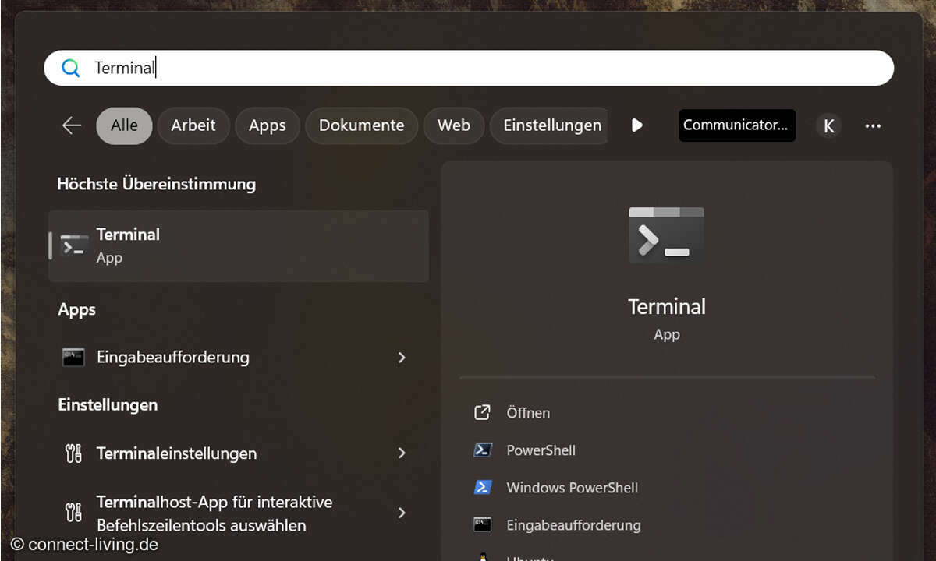Image resolution: width=936 pixels, height=561 pixels.
Task: Select the Web filter tab
Action: (454, 125)
